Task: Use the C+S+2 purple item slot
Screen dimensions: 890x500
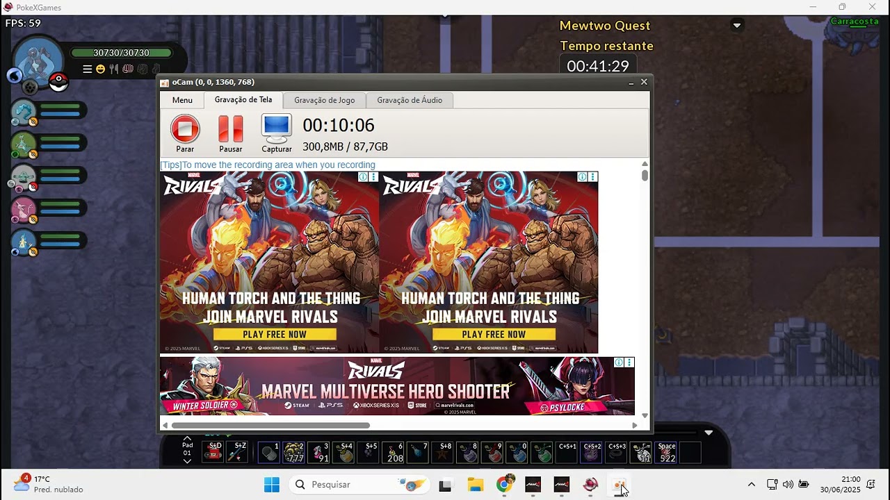Action: click(592, 452)
